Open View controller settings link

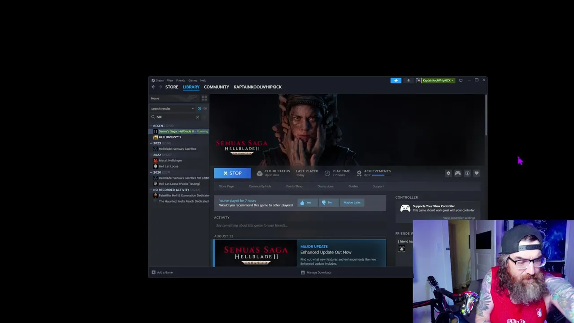(x=459, y=218)
